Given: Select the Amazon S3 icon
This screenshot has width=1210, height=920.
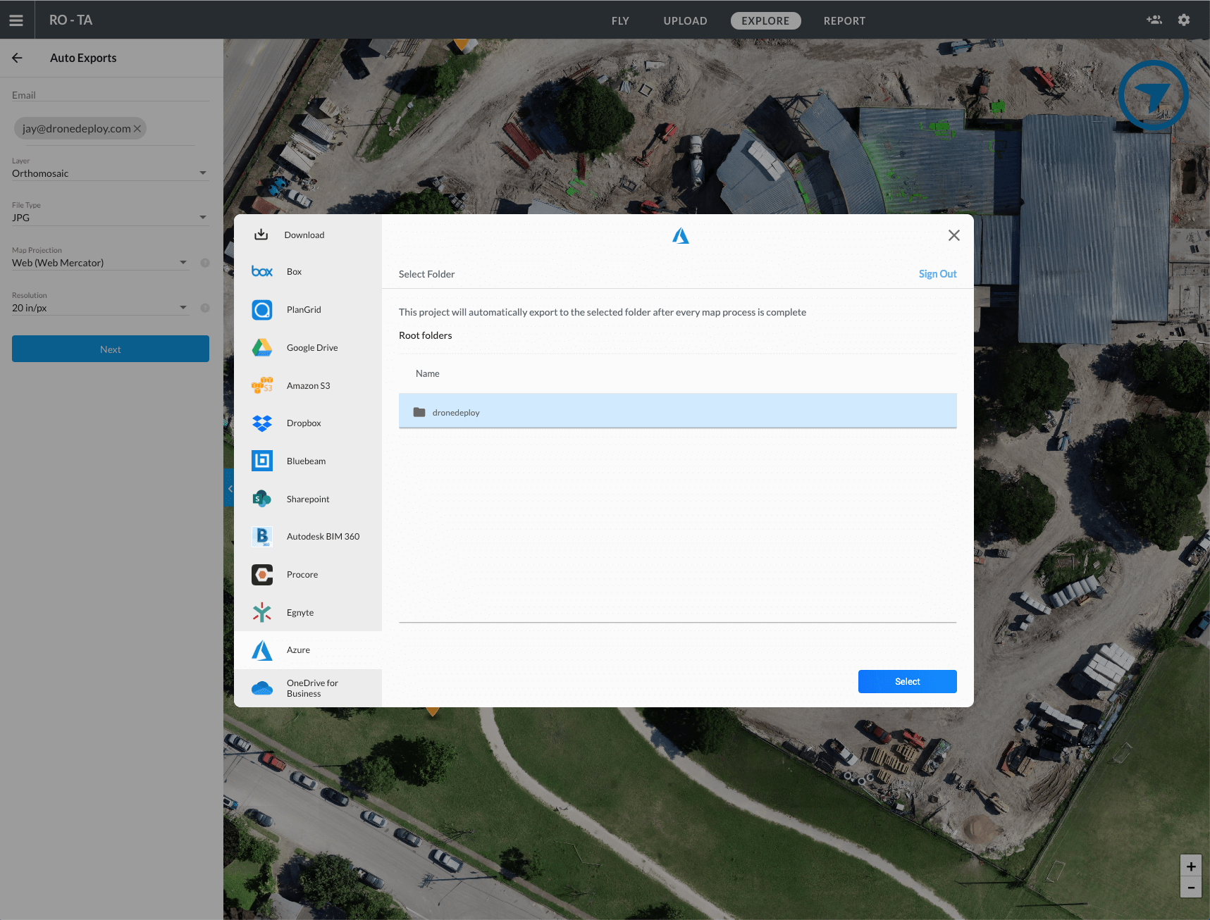Looking at the screenshot, I should point(262,385).
